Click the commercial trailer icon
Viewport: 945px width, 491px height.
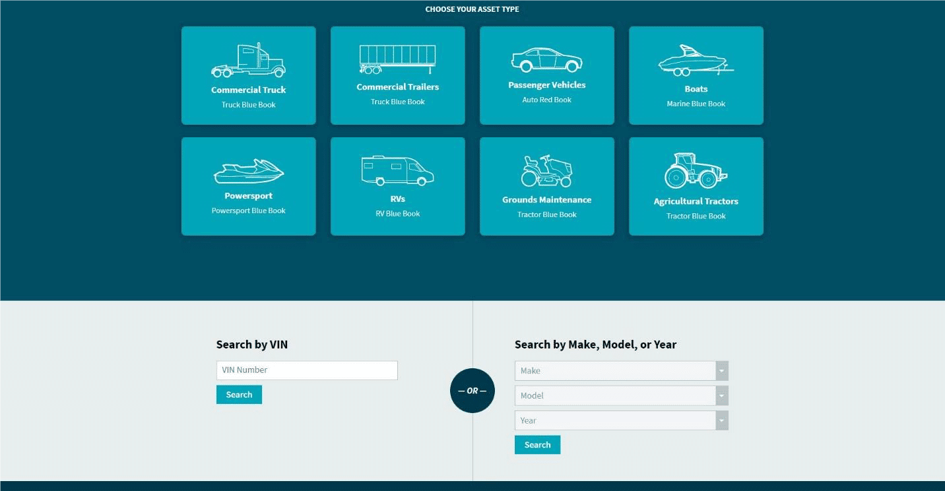[x=397, y=59]
